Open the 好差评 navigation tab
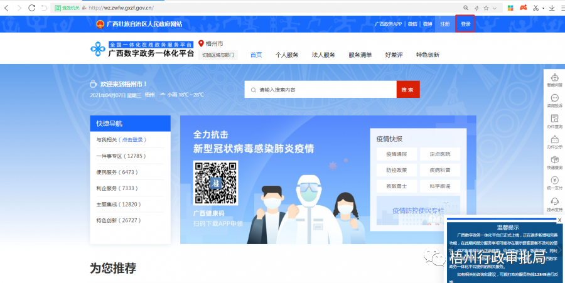Viewport: 565px width, 283px height. point(394,55)
